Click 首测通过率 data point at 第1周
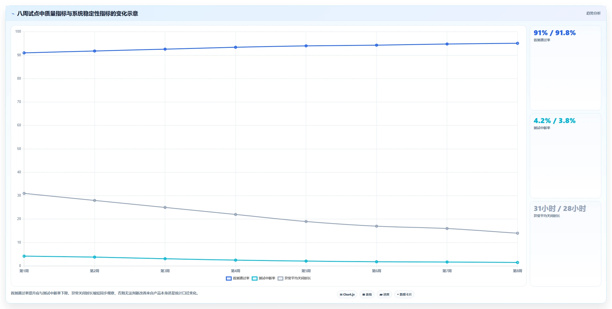The height and width of the screenshot is (309, 612). (x=24, y=53)
